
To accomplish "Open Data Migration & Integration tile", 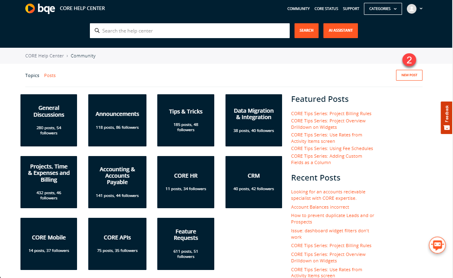I will coord(254,120).
